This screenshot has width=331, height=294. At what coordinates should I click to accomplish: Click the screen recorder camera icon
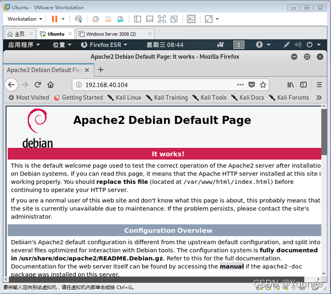[x=220, y=45]
